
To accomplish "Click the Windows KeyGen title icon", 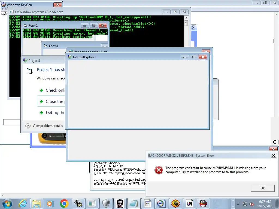I will pos(4,5).
